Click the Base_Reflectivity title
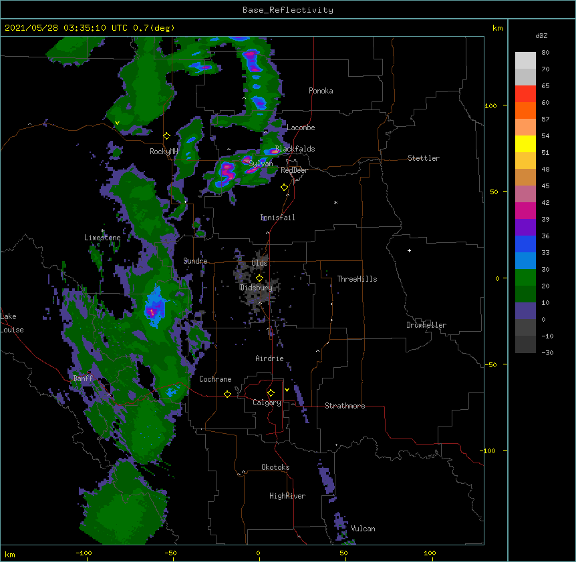This screenshot has width=576, height=562. click(288, 10)
